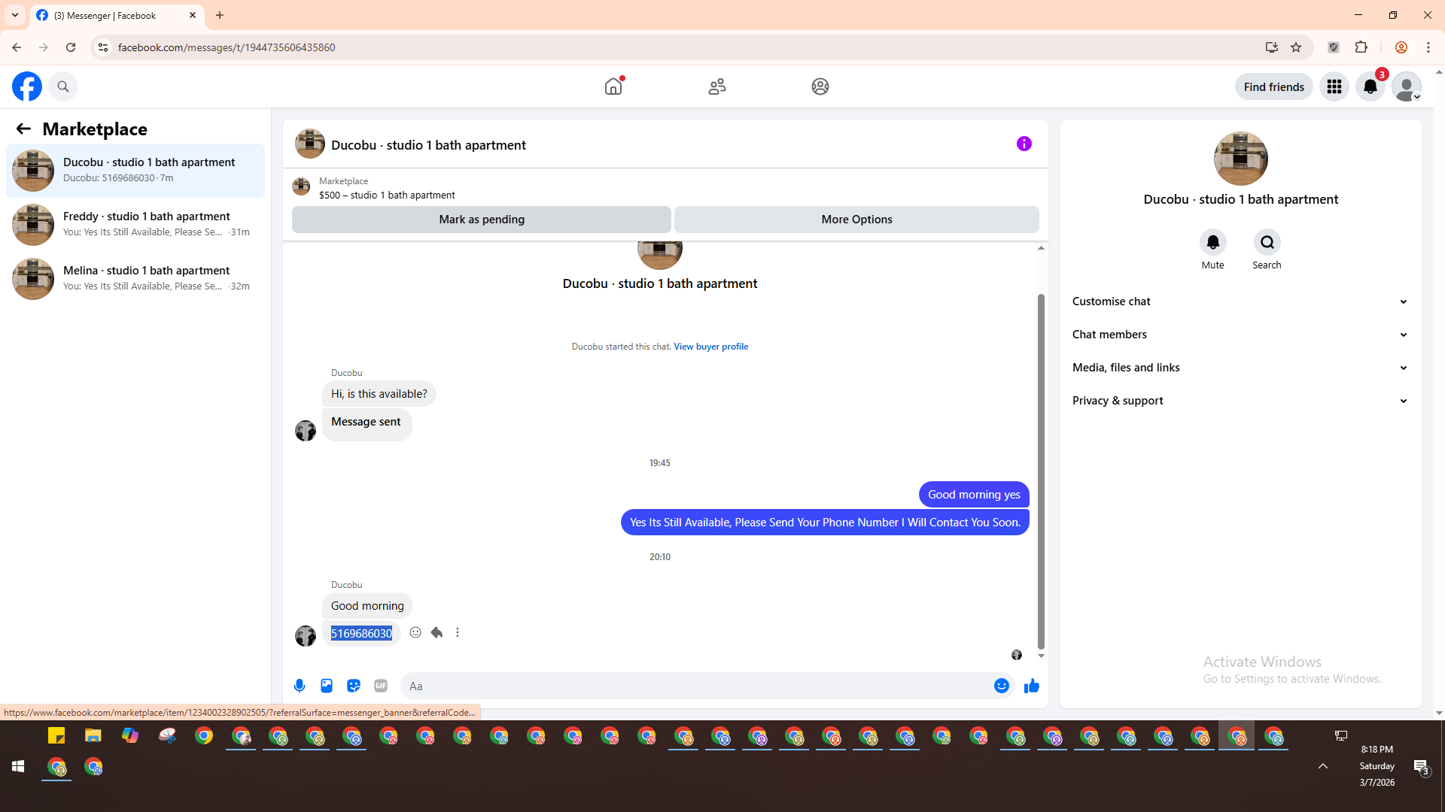Expand Media, files and links section
1445x812 pixels.
(x=1241, y=368)
